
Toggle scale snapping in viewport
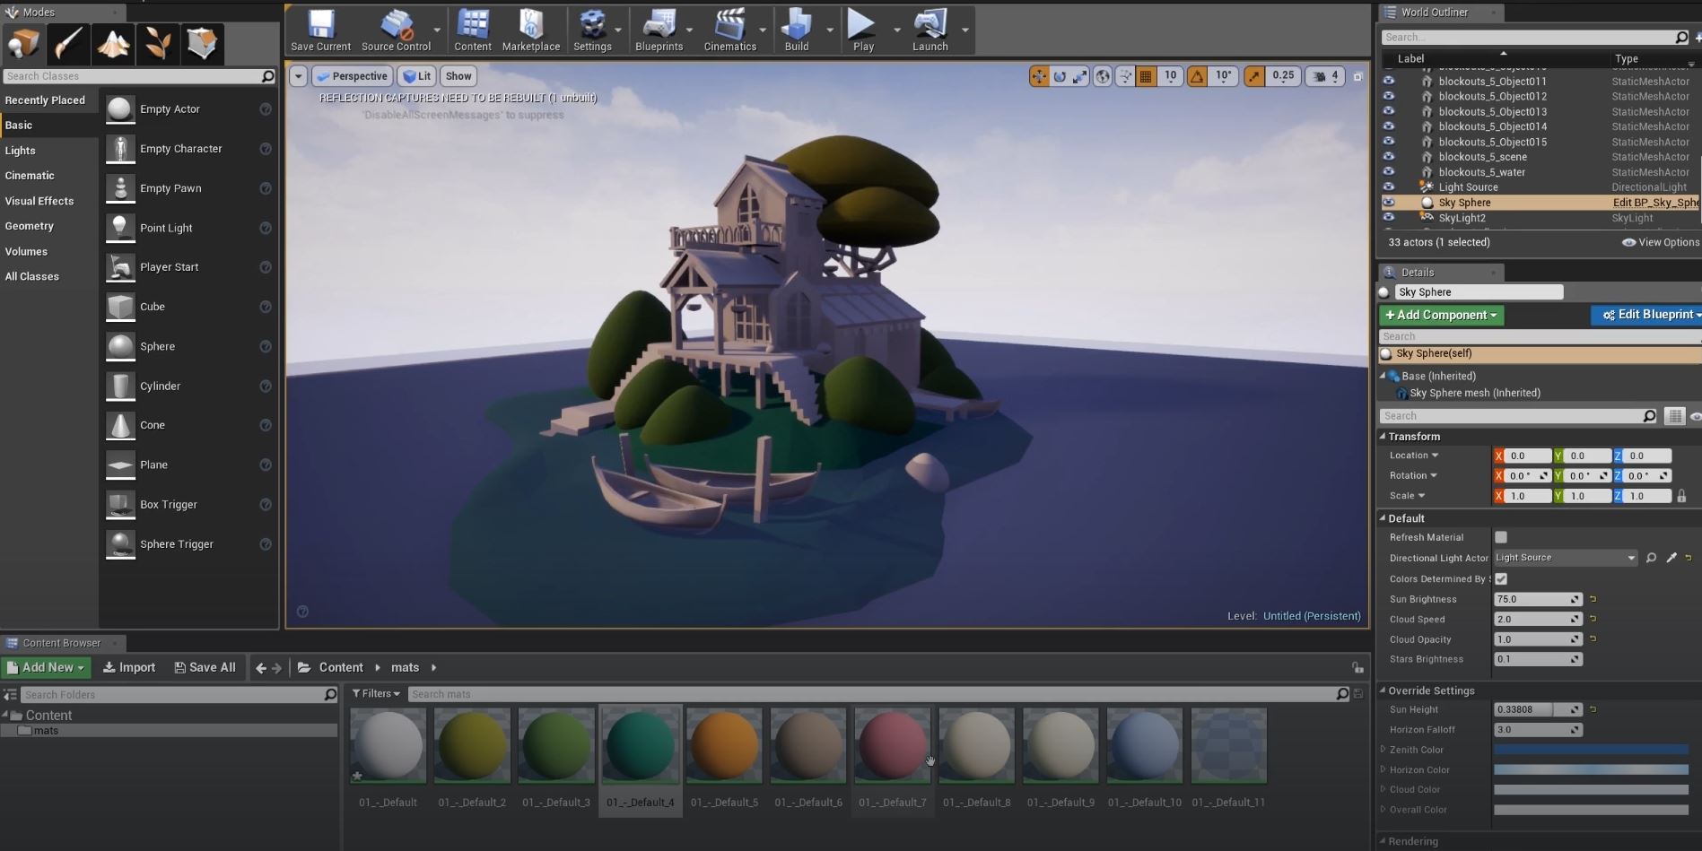1254,76
